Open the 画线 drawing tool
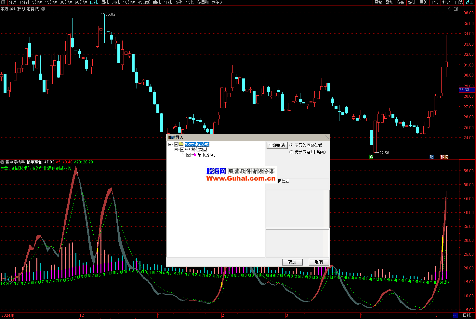Viewport: 476px width, 319px height. [423, 2]
